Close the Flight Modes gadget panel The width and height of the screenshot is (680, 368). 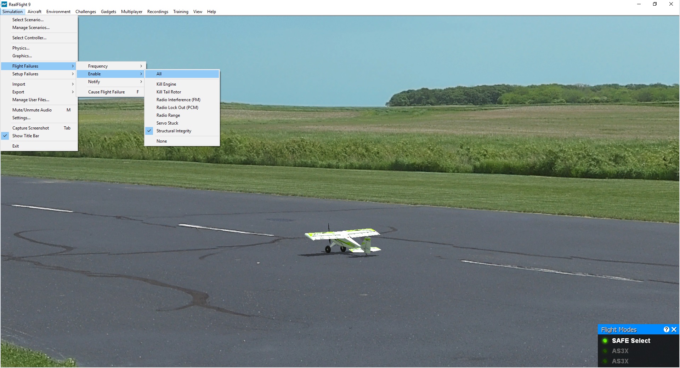click(674, 329)
